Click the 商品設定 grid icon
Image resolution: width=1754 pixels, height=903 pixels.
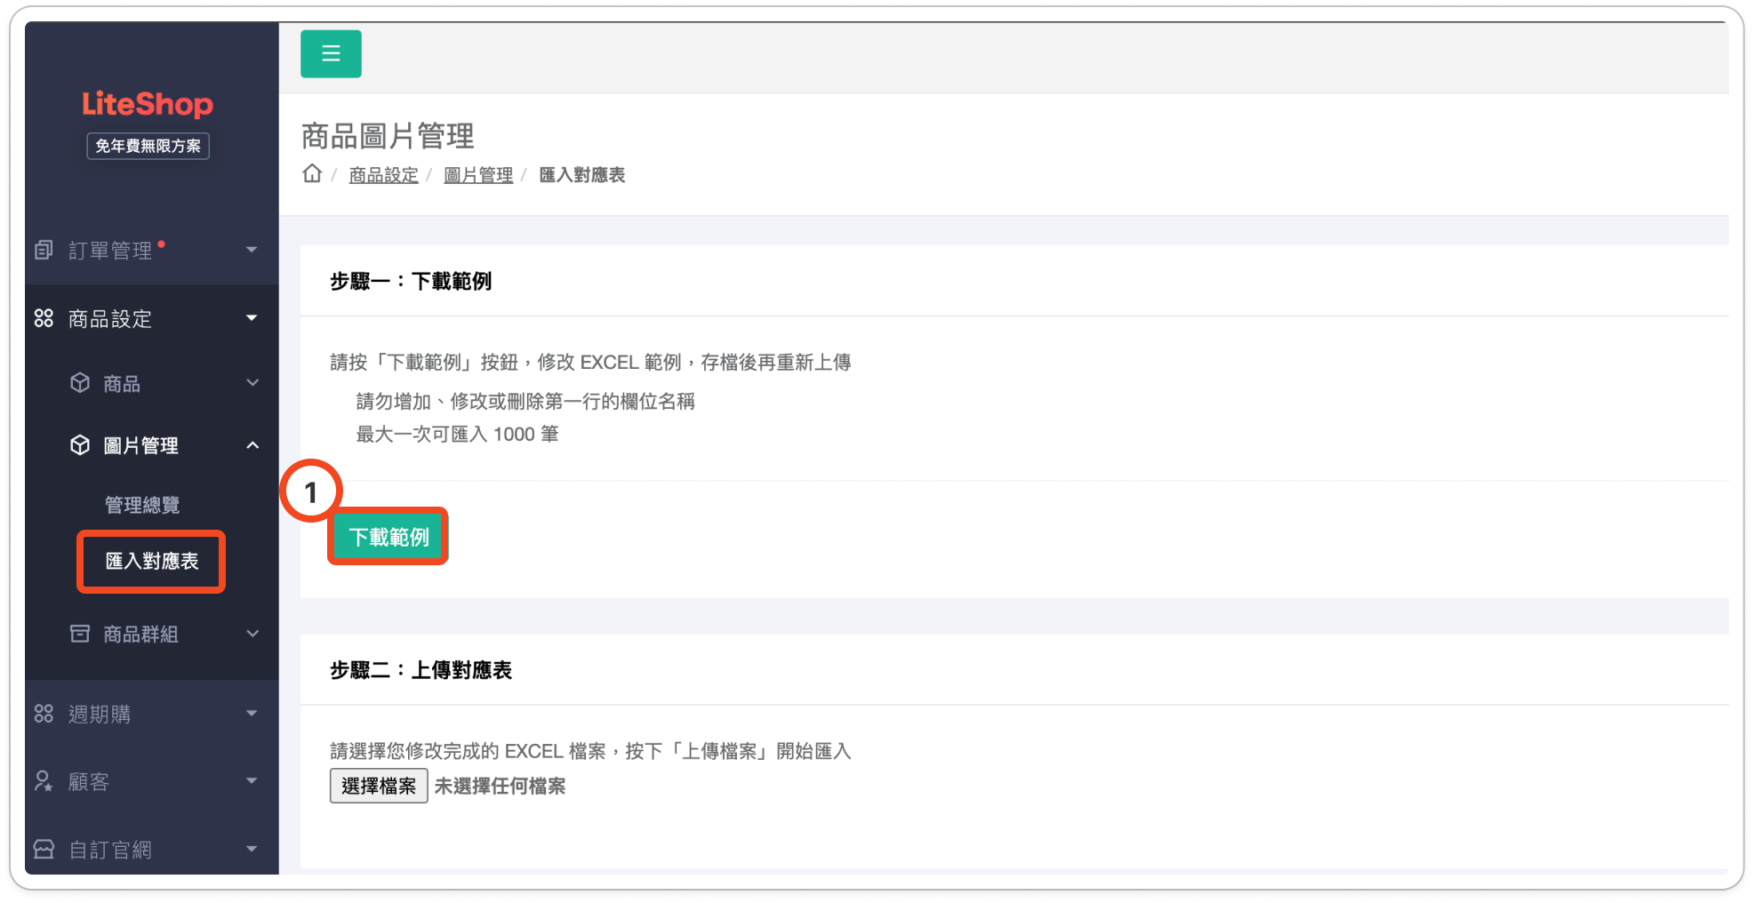(x=44, y=318)
